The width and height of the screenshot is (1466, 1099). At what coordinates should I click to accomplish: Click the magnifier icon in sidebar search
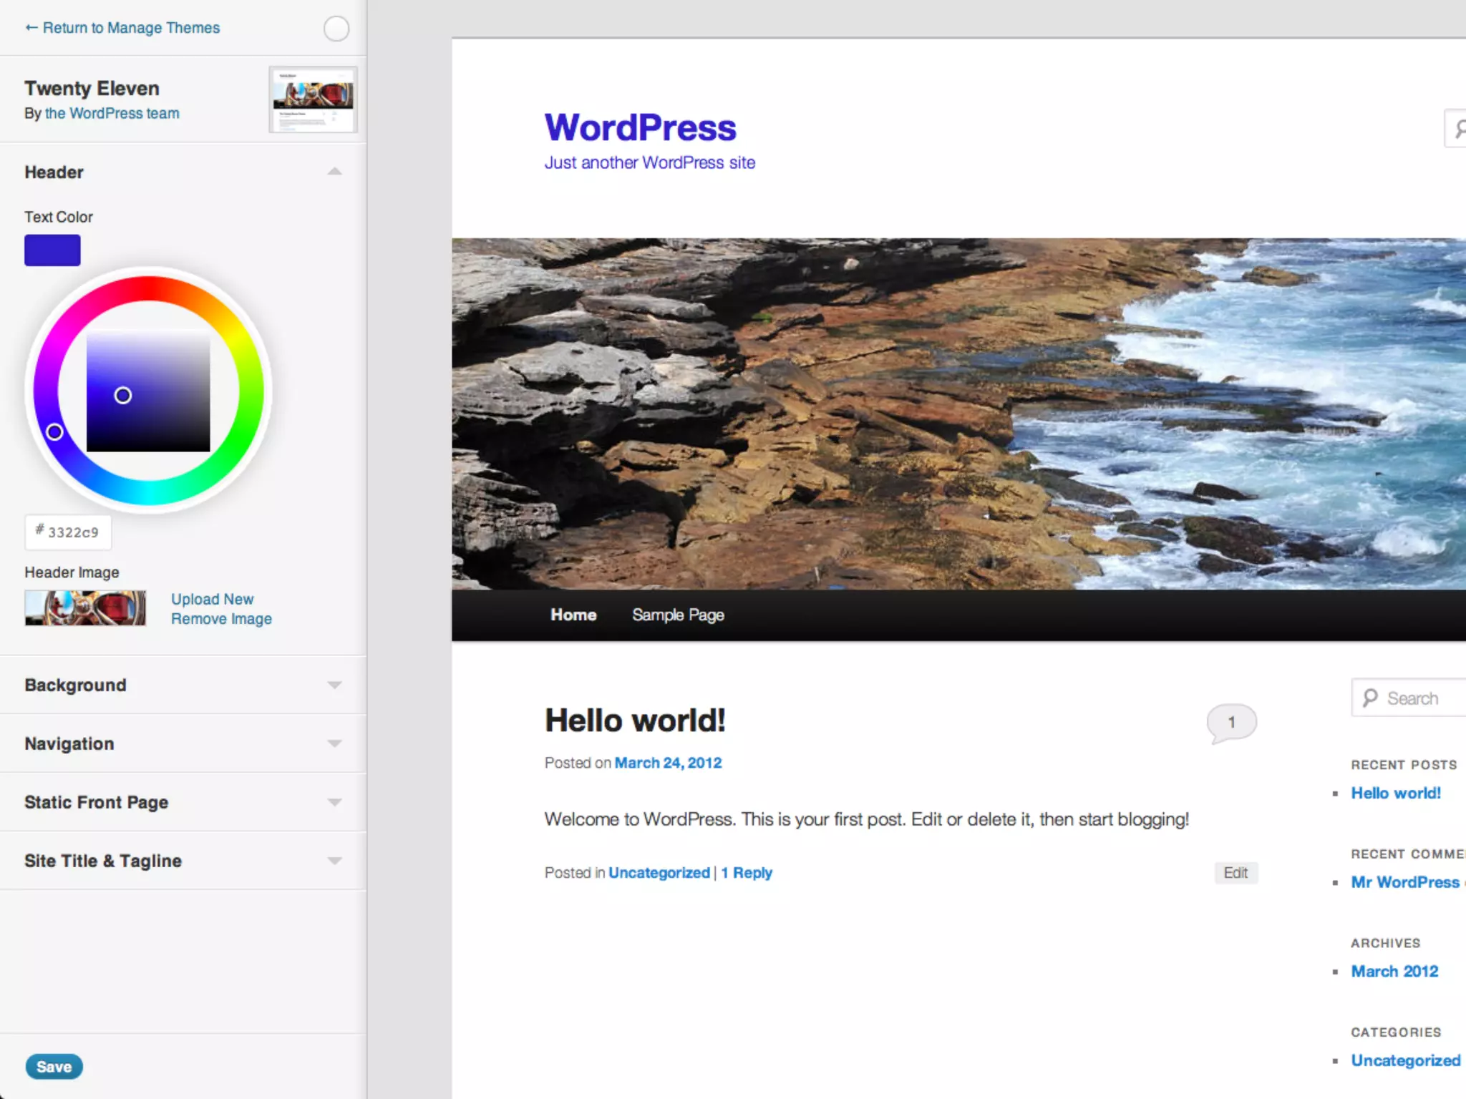(1370, 698)
